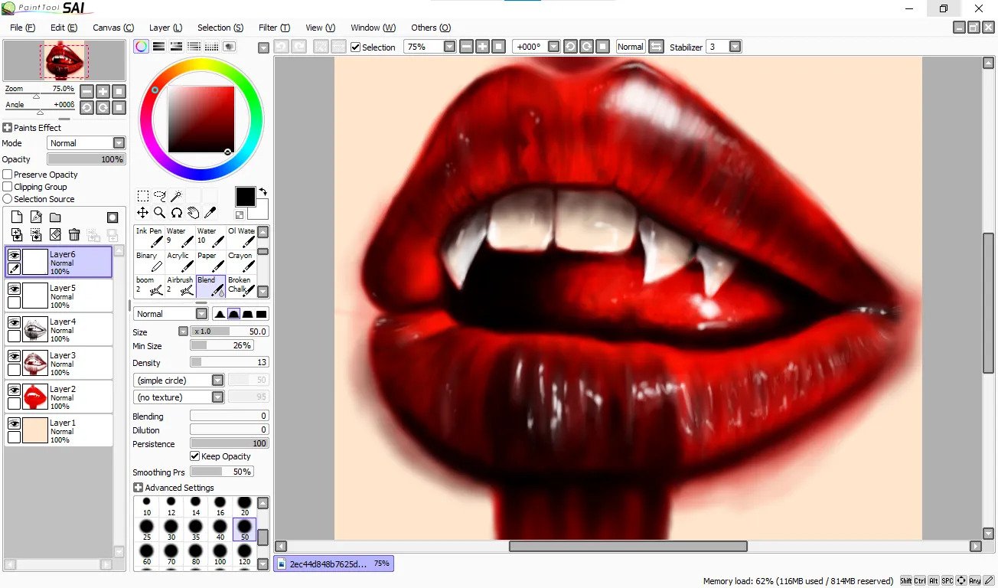Open the Edit menu

64,28
